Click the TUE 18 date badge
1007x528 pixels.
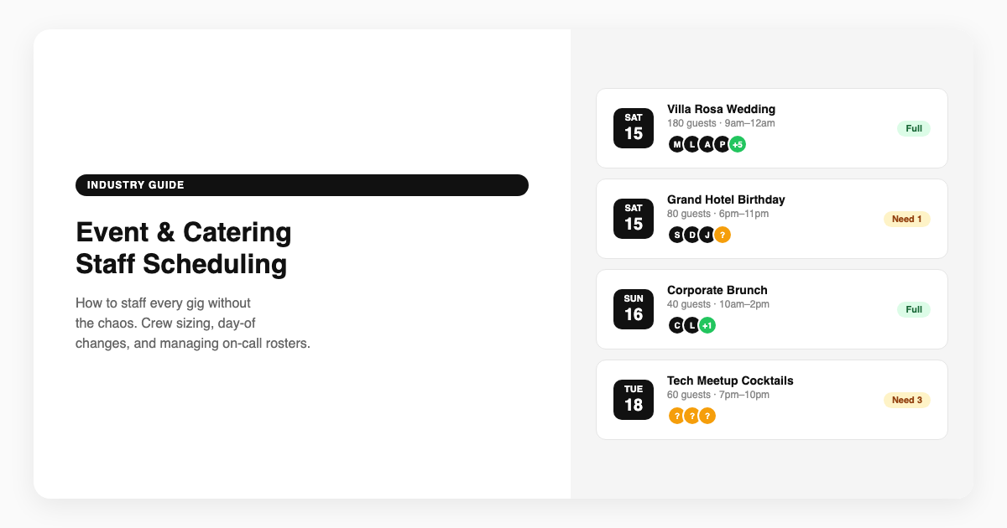coord(634,400)
